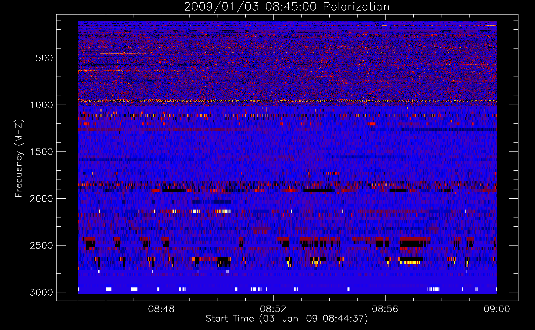Click the 'Start Time (03-Jan-09 08:44:37)' label
Screen dimensions: 535x330
point(287,319)
